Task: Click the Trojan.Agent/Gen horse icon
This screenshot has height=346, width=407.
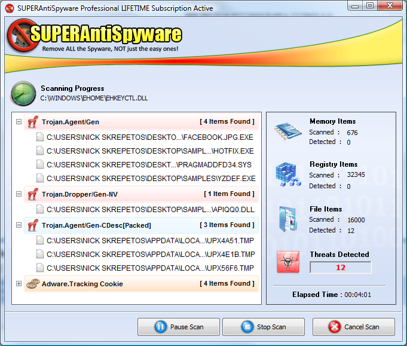Action: 33,122
